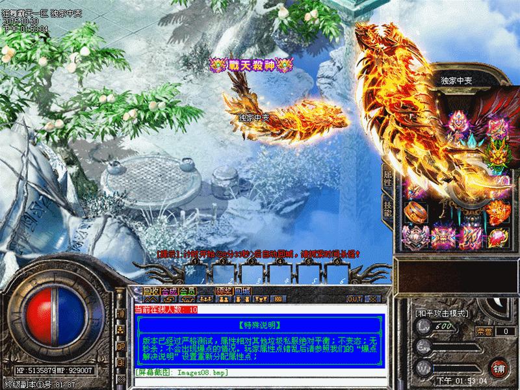The height and width of the screenshot is (390, 520).
Task: Select quick slot 2
Action: pos(224,274)
